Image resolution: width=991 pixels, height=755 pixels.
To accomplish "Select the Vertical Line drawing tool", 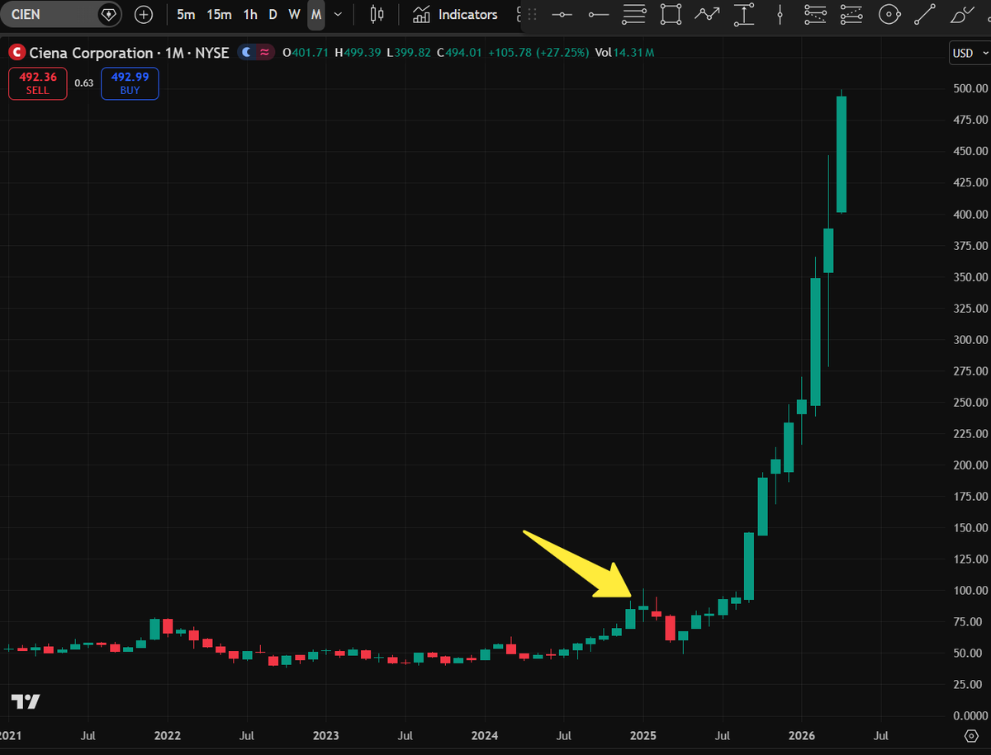I will (x=780, y=14).
